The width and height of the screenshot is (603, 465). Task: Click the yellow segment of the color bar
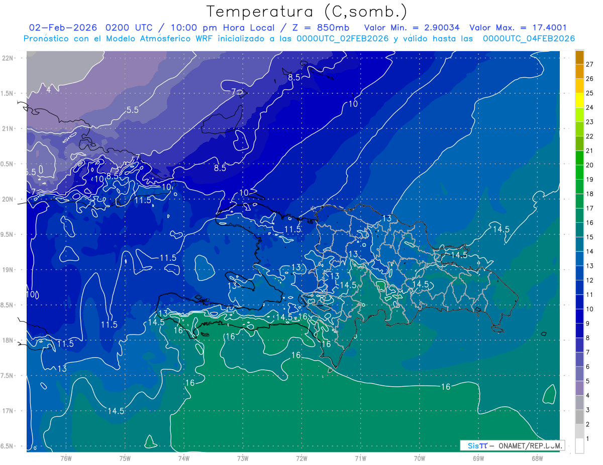click(579, 100)
